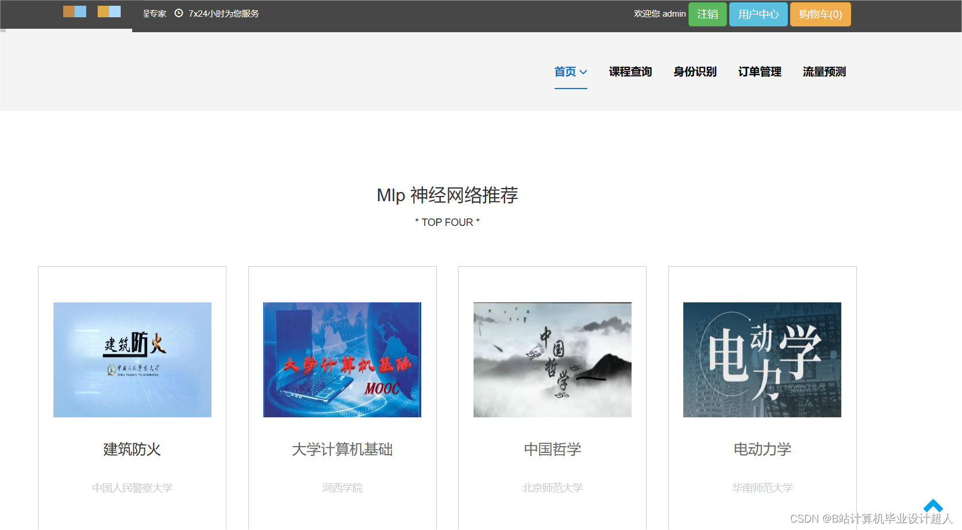Open the 订单管理 page

760,72
